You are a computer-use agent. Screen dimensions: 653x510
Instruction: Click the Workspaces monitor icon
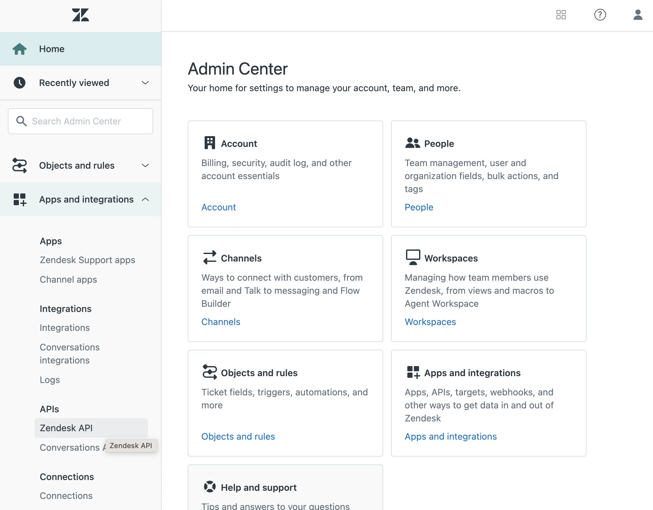pyautogui.click(x=413, y=257)
